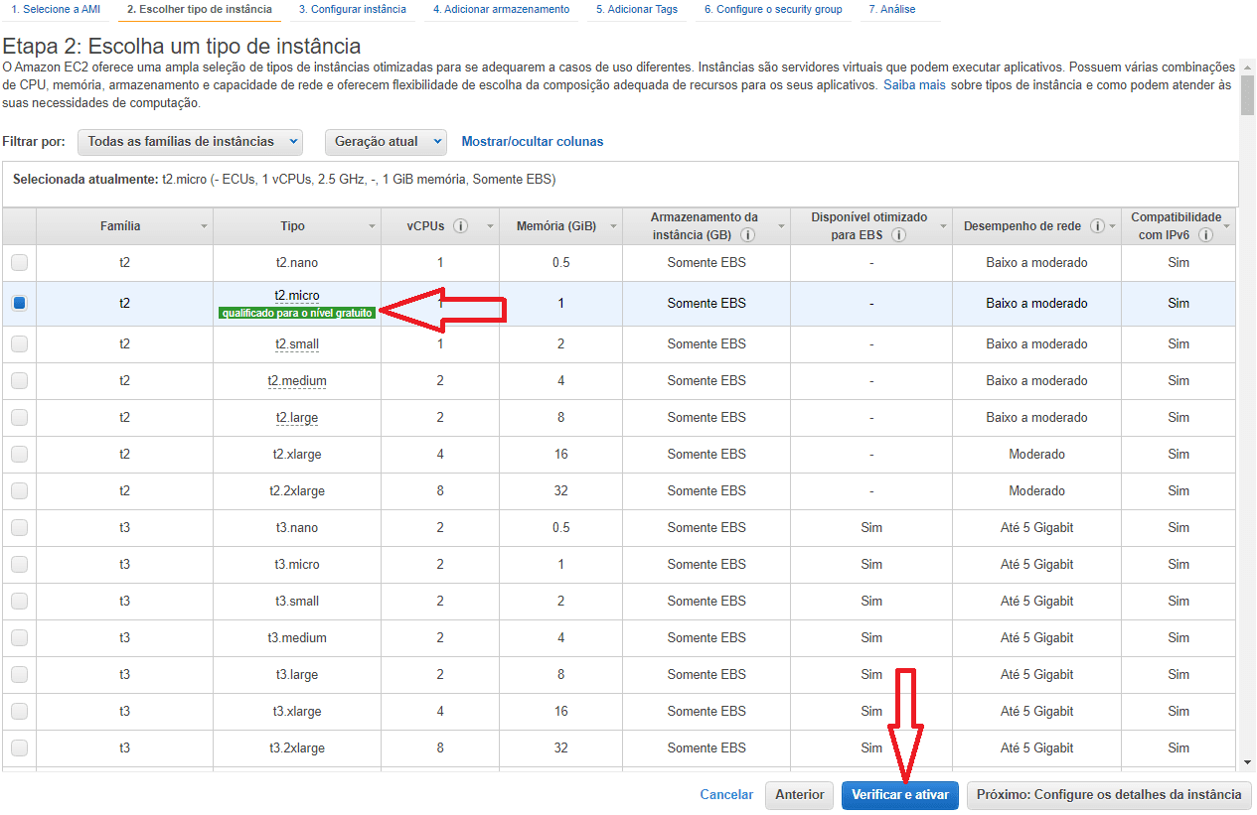
Task: Open 'Todas as famílias de instâncias' filter dropdown
Action: point(190,142)
